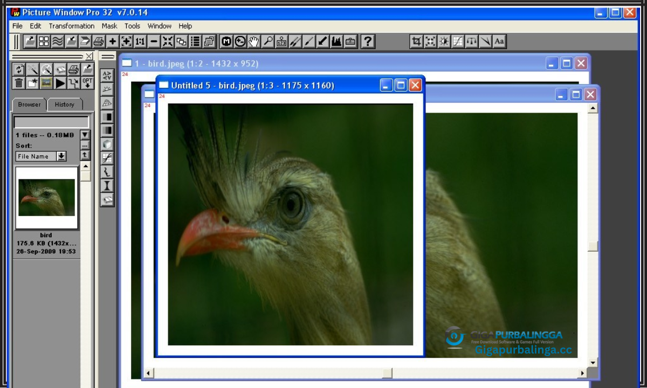Click the new folder star icon

[32, 82]
